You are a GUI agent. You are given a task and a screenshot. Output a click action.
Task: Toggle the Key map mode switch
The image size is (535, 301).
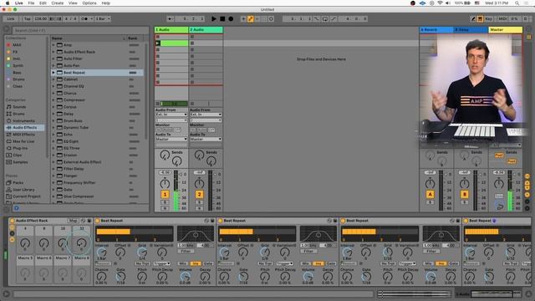(x=488, y=18)
